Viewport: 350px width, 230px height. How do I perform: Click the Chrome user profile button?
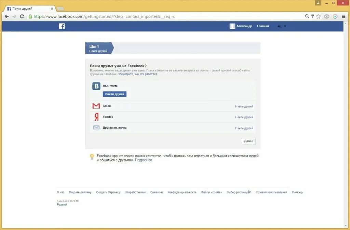318,3
